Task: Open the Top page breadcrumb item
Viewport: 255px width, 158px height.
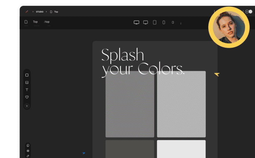Action: [56, 12]
